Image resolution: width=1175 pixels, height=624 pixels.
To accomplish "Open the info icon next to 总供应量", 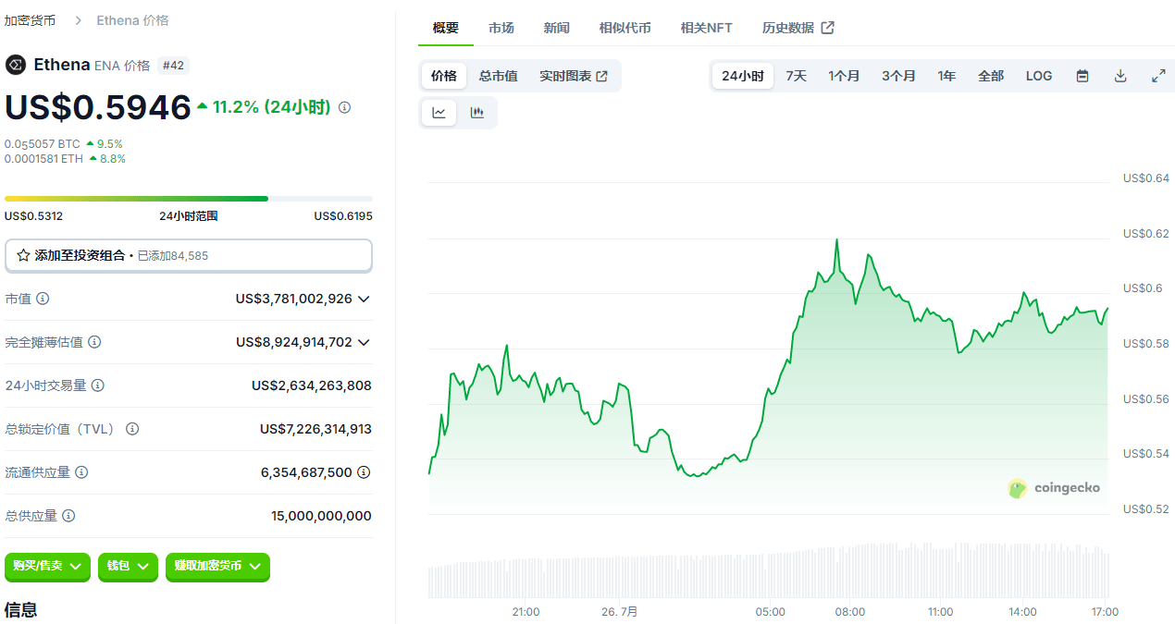I will coord(68,516).
